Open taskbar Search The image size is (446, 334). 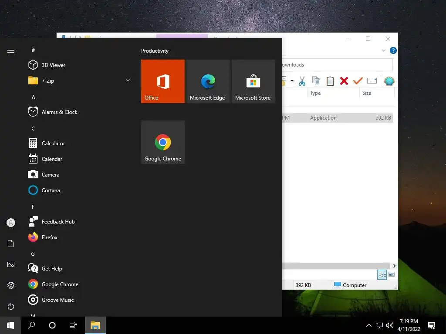31,325
